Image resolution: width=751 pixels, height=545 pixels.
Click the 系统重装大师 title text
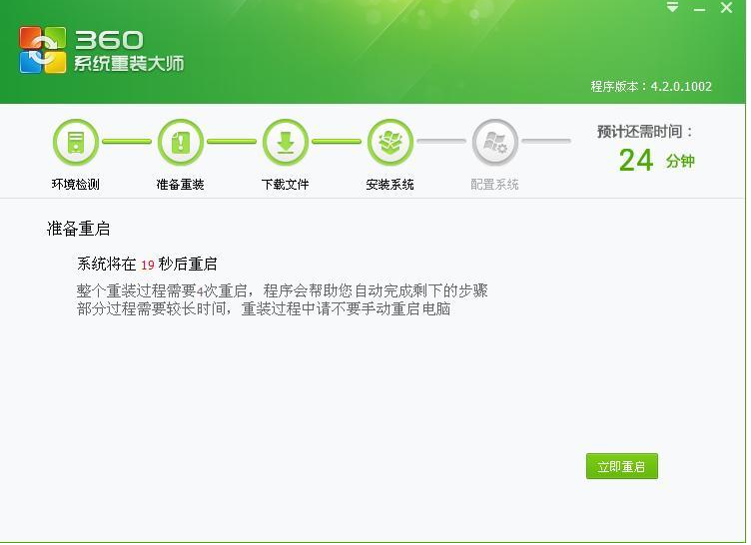pyautogui.click(x=129, y=64)
